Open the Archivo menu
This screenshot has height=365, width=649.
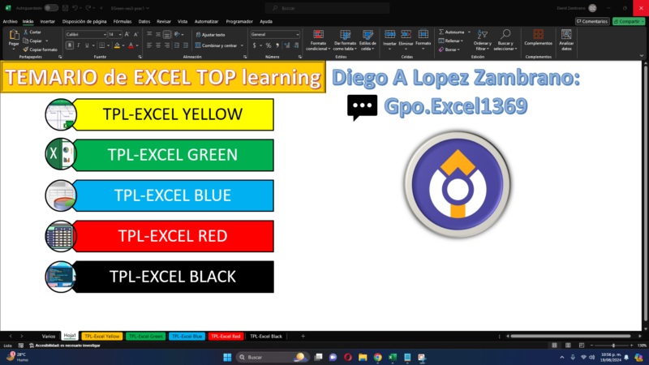[x=10, y=22]
